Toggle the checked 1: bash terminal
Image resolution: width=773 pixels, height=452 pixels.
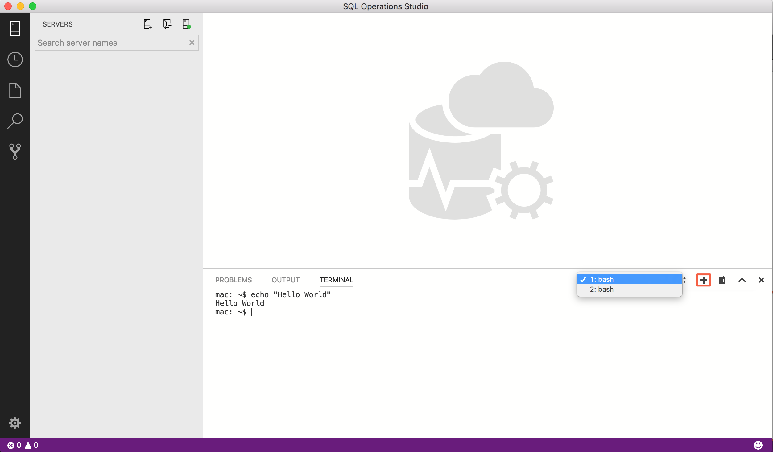tap(629, 279)
